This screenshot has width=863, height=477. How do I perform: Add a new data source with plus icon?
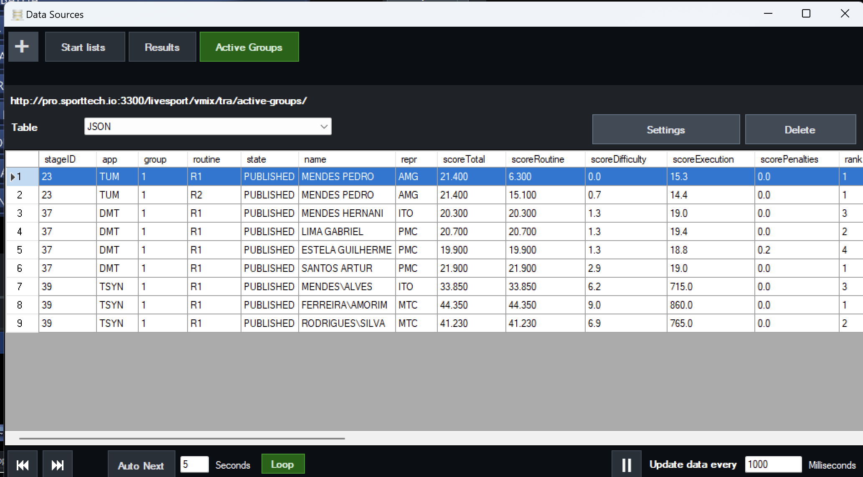tap(23, 47)
